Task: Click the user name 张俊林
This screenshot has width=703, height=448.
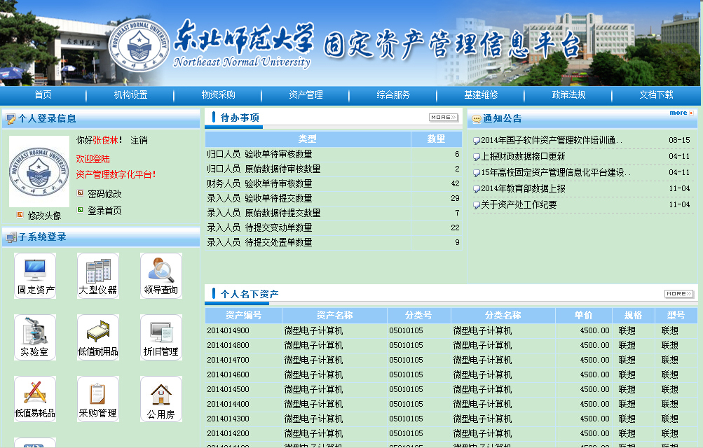Action: tap(105, 141)
